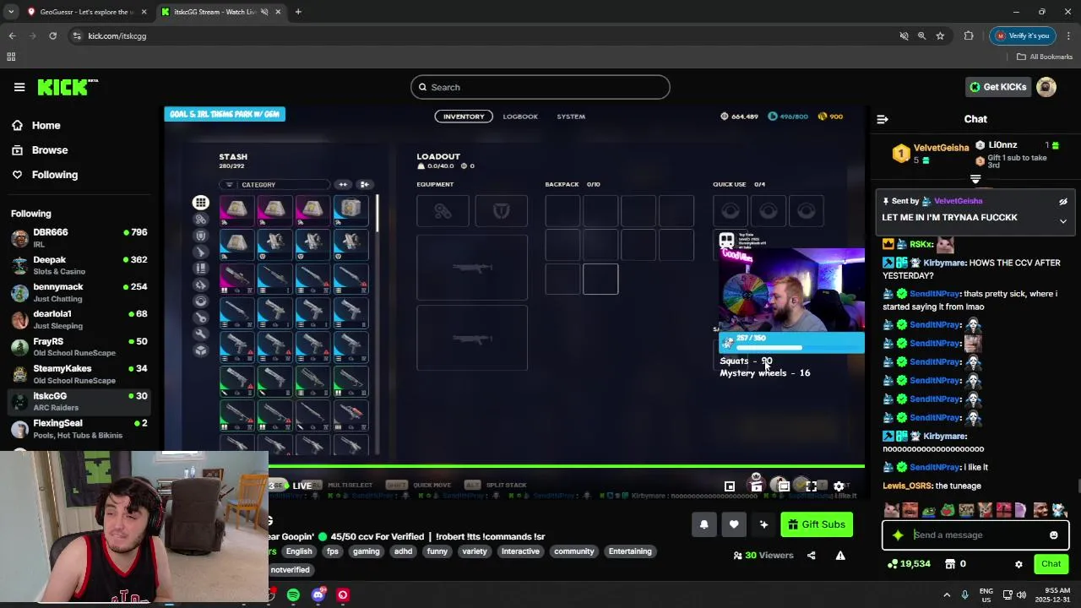Screen dimensions: 1081x608
Task: Click the green sparkle KICKs icon in message box
Action: (x=898, y=535)
